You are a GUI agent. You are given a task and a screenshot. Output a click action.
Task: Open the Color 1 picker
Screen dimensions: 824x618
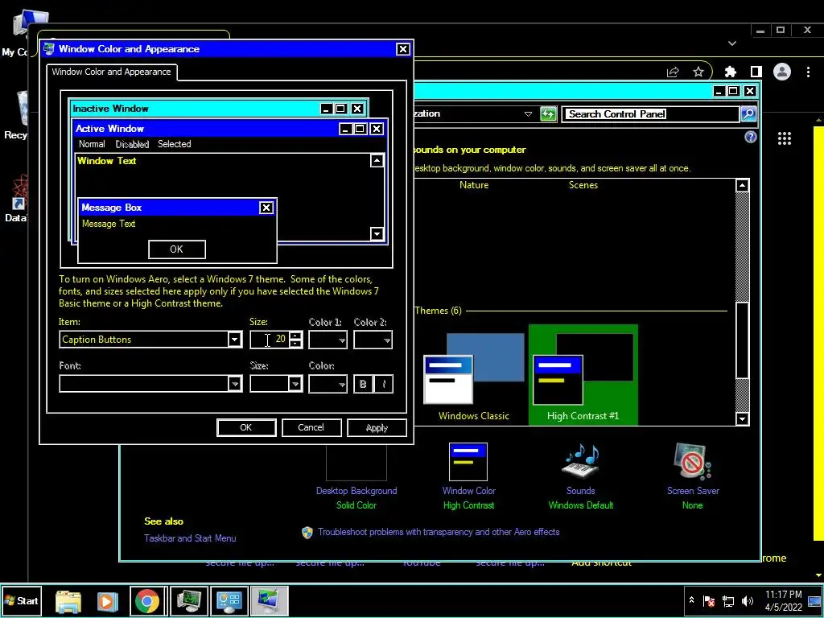(328, 340)
